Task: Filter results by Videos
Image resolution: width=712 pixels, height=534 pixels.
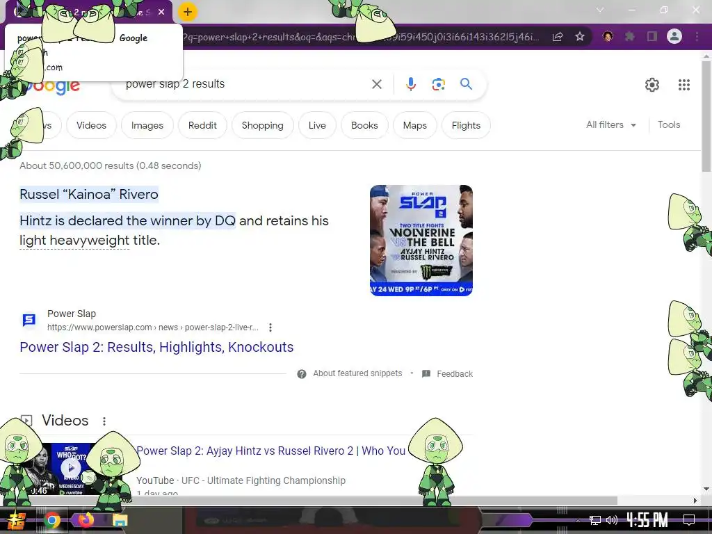Action: click(91, 125)
